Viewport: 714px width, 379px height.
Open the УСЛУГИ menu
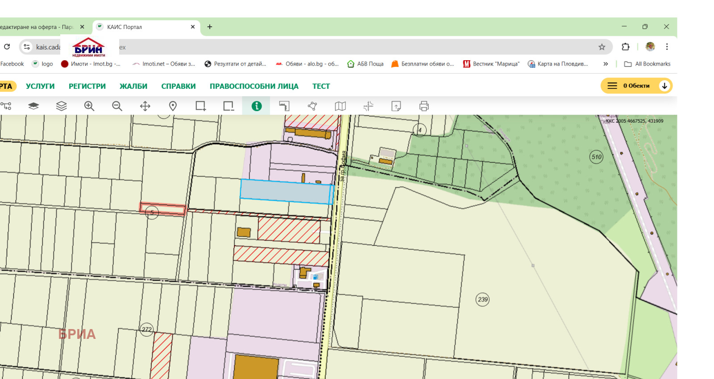tap(40, 86)
